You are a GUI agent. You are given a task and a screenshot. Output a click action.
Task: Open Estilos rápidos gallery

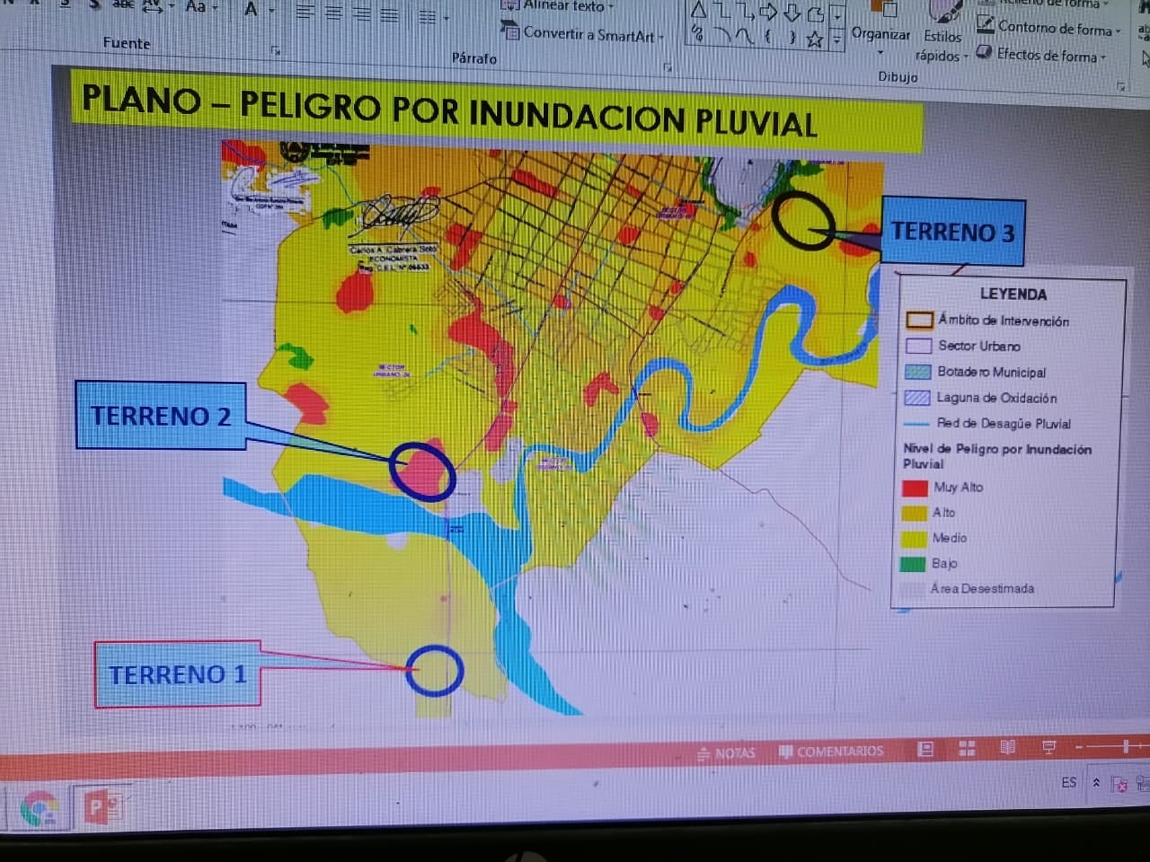[942, 32]
